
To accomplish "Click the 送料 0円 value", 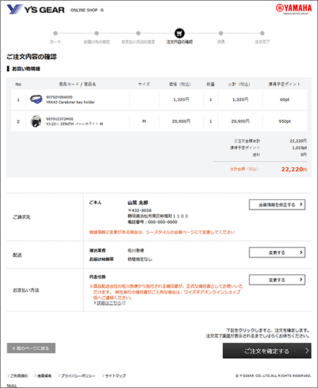I will click(303, 155).
